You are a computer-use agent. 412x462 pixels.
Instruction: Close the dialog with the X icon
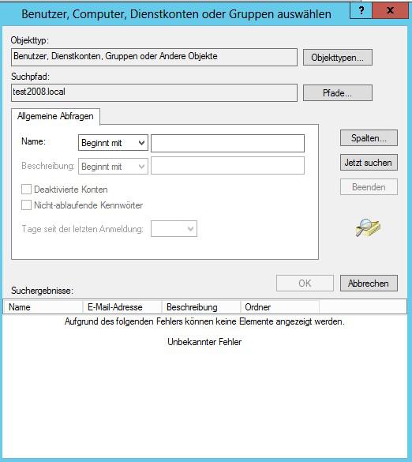point(390,10)
